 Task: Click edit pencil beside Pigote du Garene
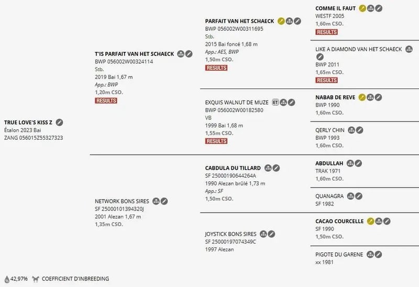[x=378, y=255]
